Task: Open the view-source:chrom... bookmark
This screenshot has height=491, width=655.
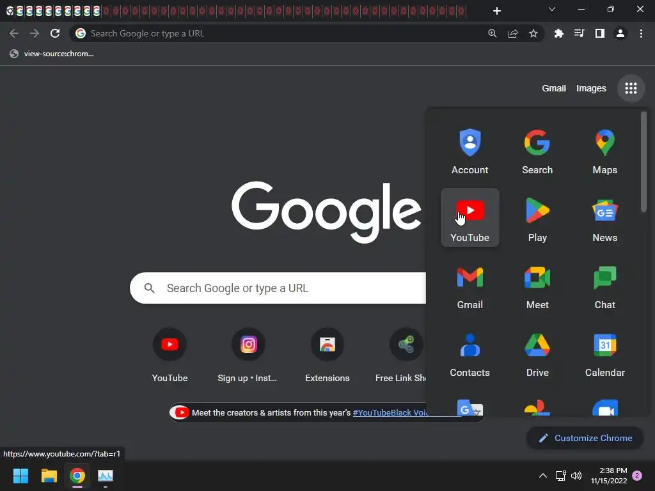Action: (x=52, y=54)
